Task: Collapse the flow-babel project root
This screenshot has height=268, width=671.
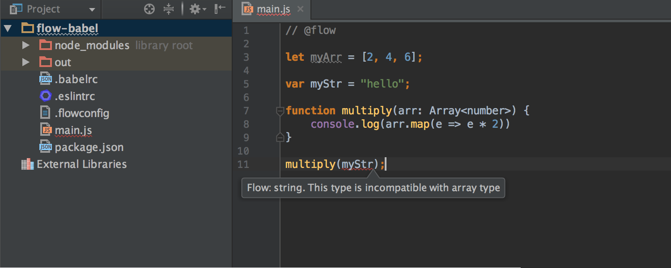Action: click(7, 27)
